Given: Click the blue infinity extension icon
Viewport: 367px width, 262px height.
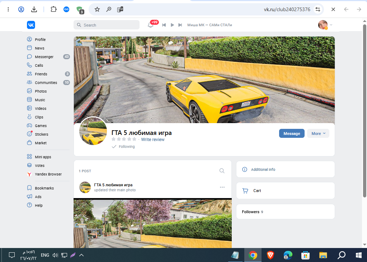Looking at the screenshot, I should (x=66, y=9).
